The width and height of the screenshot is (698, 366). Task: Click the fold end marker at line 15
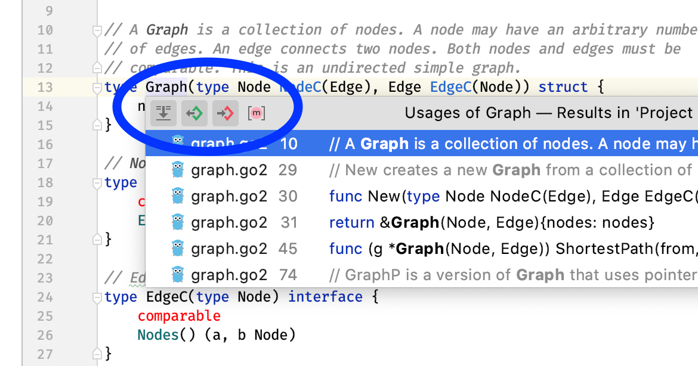(97, 125)
